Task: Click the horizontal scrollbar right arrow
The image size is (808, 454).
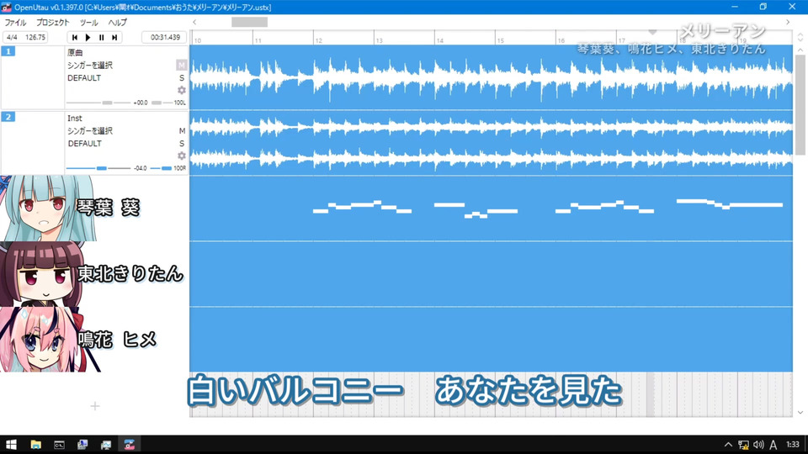Action: click(788, 22)
